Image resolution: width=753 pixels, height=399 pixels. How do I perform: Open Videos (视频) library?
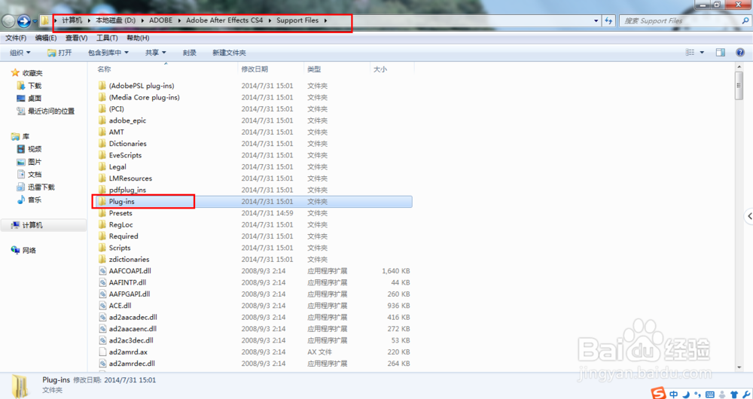[x=29, y=149]
